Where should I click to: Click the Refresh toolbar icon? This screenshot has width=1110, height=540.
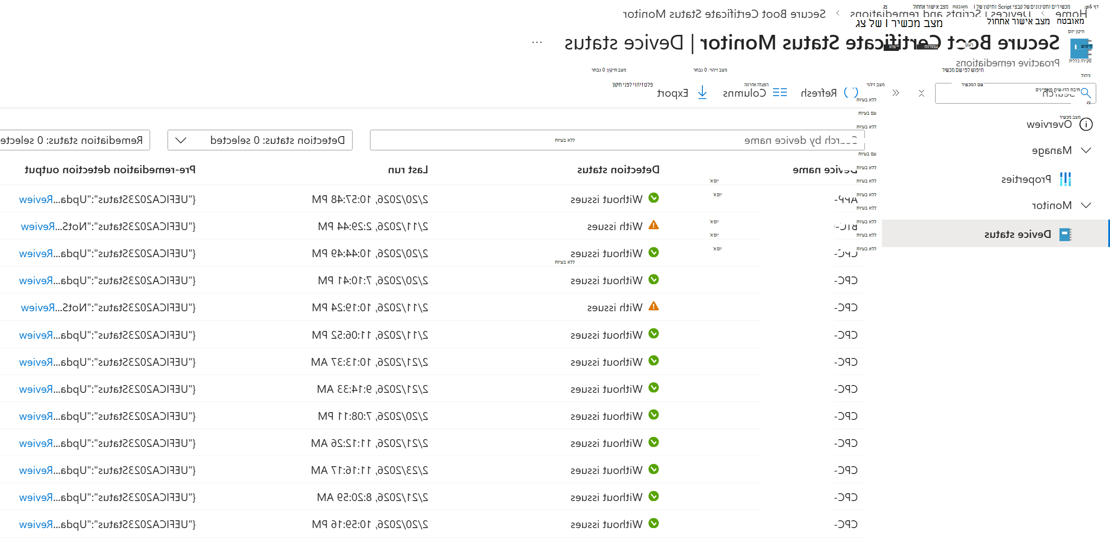(851, 93)
